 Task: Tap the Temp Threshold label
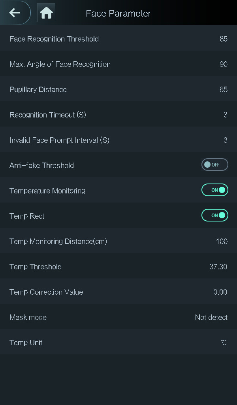tap(36, 267)
